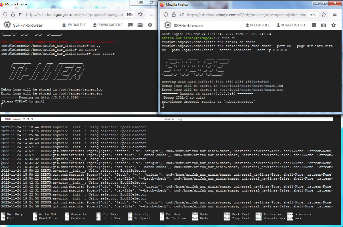The height and width of the screenshot is (227, 343).
Task: Click nano "Replace" shortcut
Action: coord(75,218)
